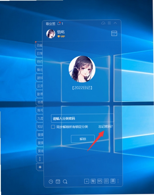Switch to the 备忘 category tab

(40, 70)
